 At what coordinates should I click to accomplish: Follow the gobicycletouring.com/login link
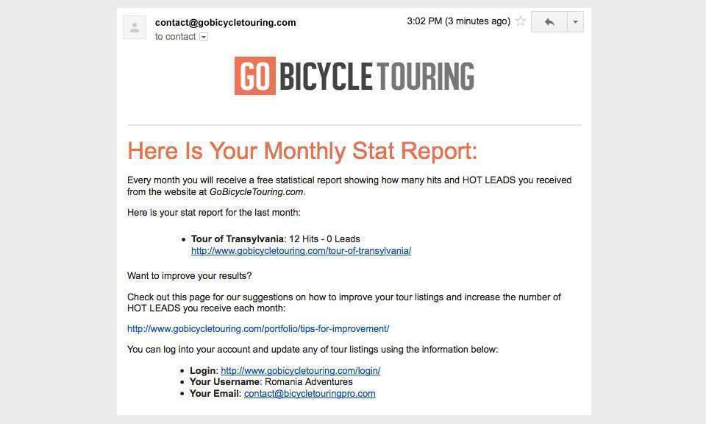300,371
